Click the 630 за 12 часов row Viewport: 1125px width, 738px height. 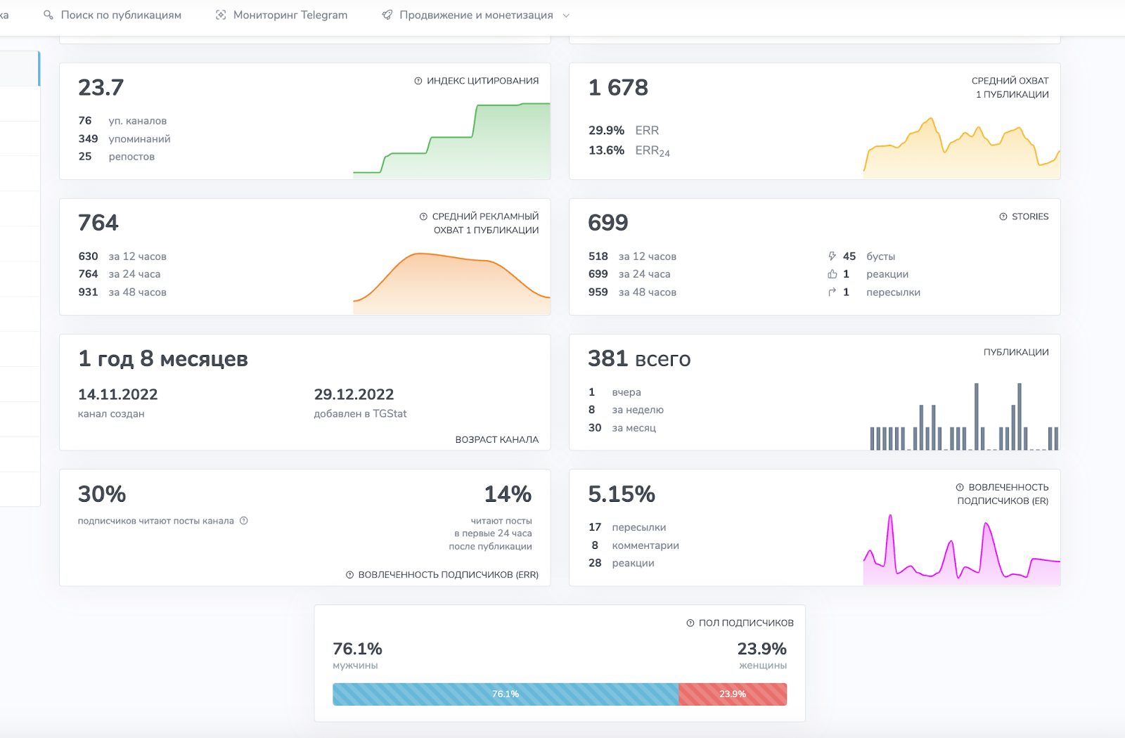coord(122,257)
